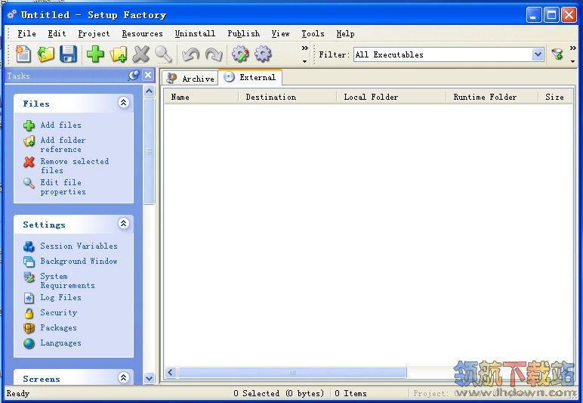The image size is (583, 403).
Task: Click the folder icon beside Add folder reference
Action: click(29, 141)
